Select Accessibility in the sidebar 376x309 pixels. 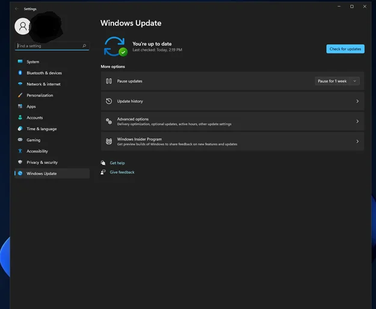pos(52,151)
